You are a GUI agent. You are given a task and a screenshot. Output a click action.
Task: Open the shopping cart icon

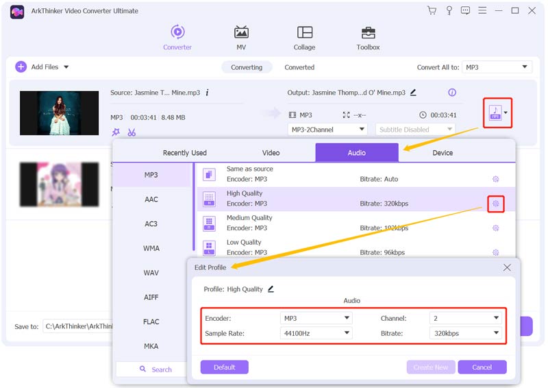pos(432,10)
